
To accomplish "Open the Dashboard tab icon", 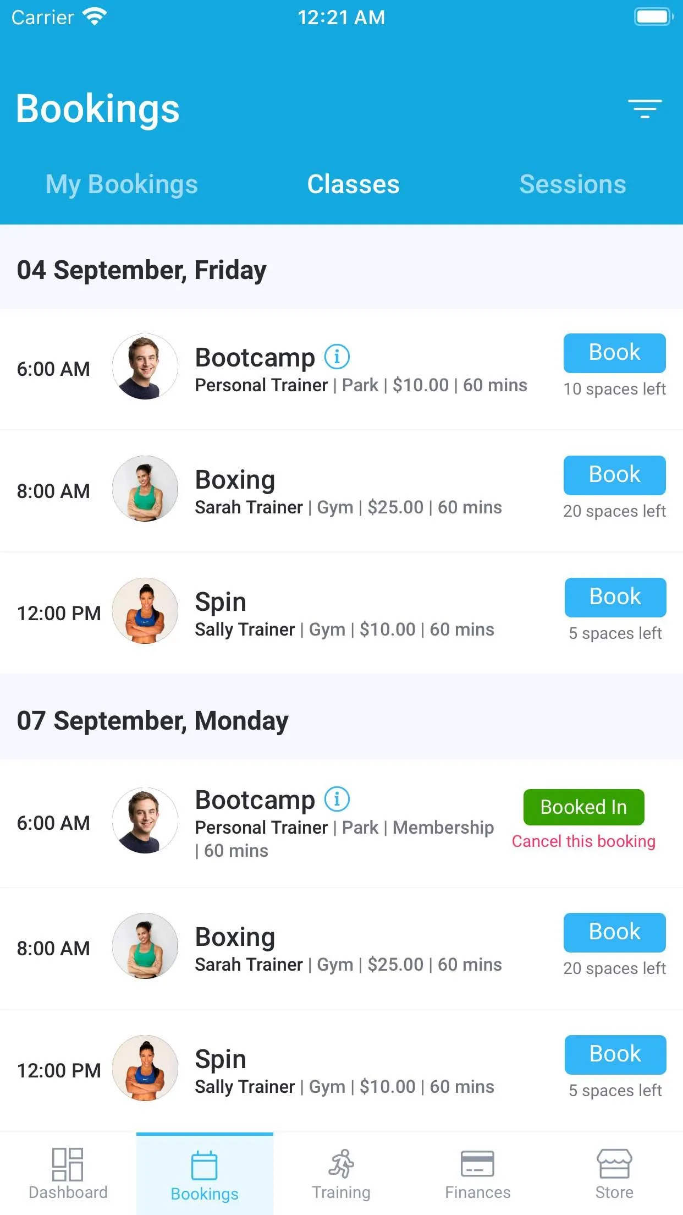I will coord(68,1164).
